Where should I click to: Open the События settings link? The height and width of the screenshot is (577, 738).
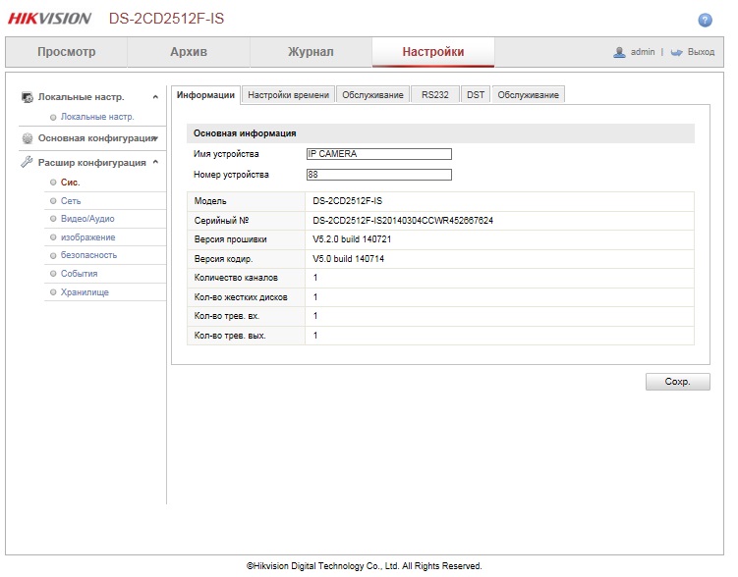[x=79, y=274]
